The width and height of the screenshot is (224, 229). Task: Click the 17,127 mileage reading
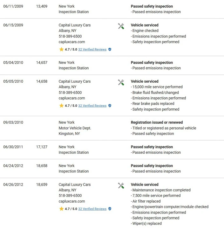[42, 147]
